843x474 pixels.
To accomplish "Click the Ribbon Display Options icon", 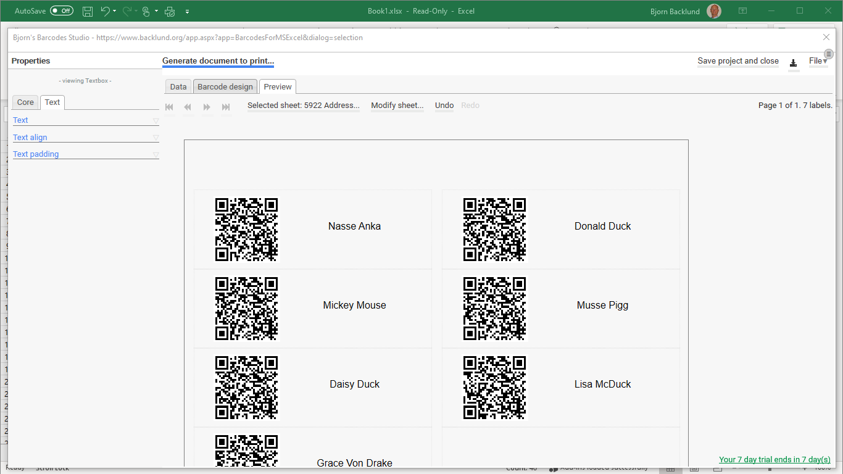I will 743,10.
